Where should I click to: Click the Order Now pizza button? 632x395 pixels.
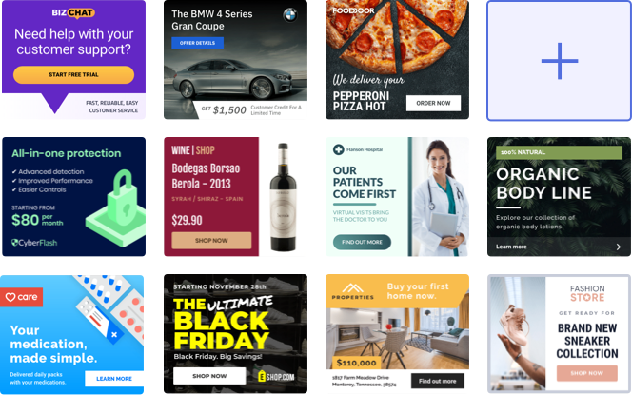(x=433, y=103)
